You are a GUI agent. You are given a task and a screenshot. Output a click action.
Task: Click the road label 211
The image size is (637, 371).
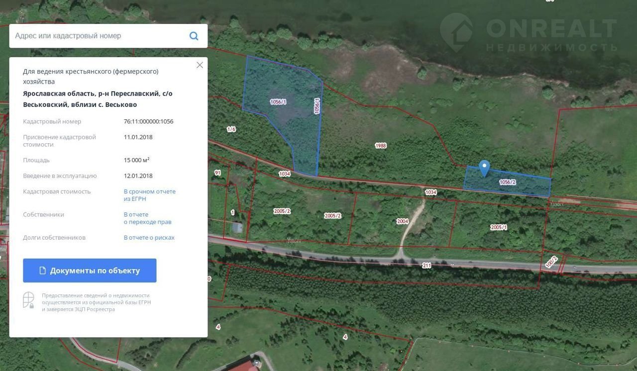[x=426, y=266]
